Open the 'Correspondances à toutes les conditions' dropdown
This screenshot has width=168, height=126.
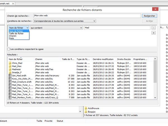(65, 21)
